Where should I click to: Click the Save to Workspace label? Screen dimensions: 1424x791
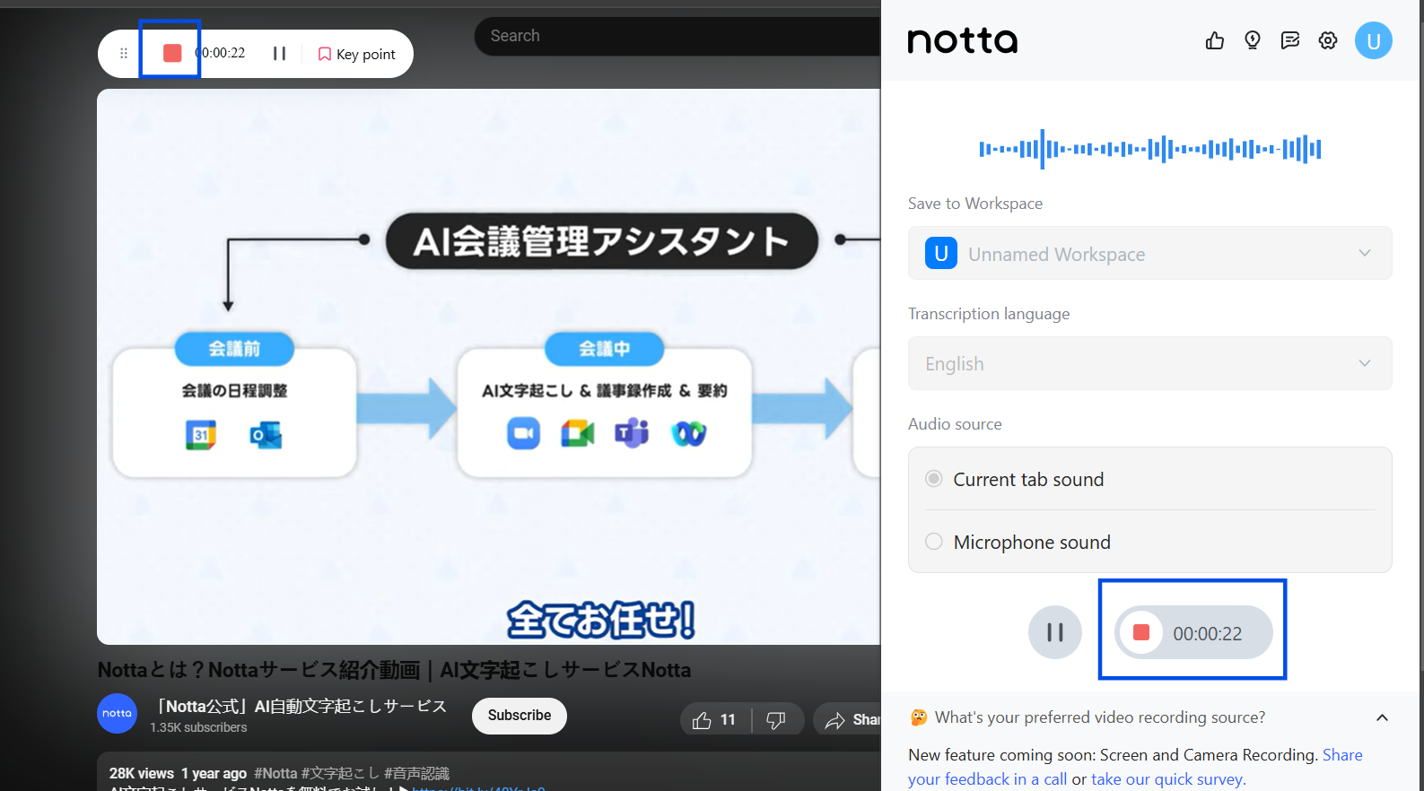click(x=974, y=204)
